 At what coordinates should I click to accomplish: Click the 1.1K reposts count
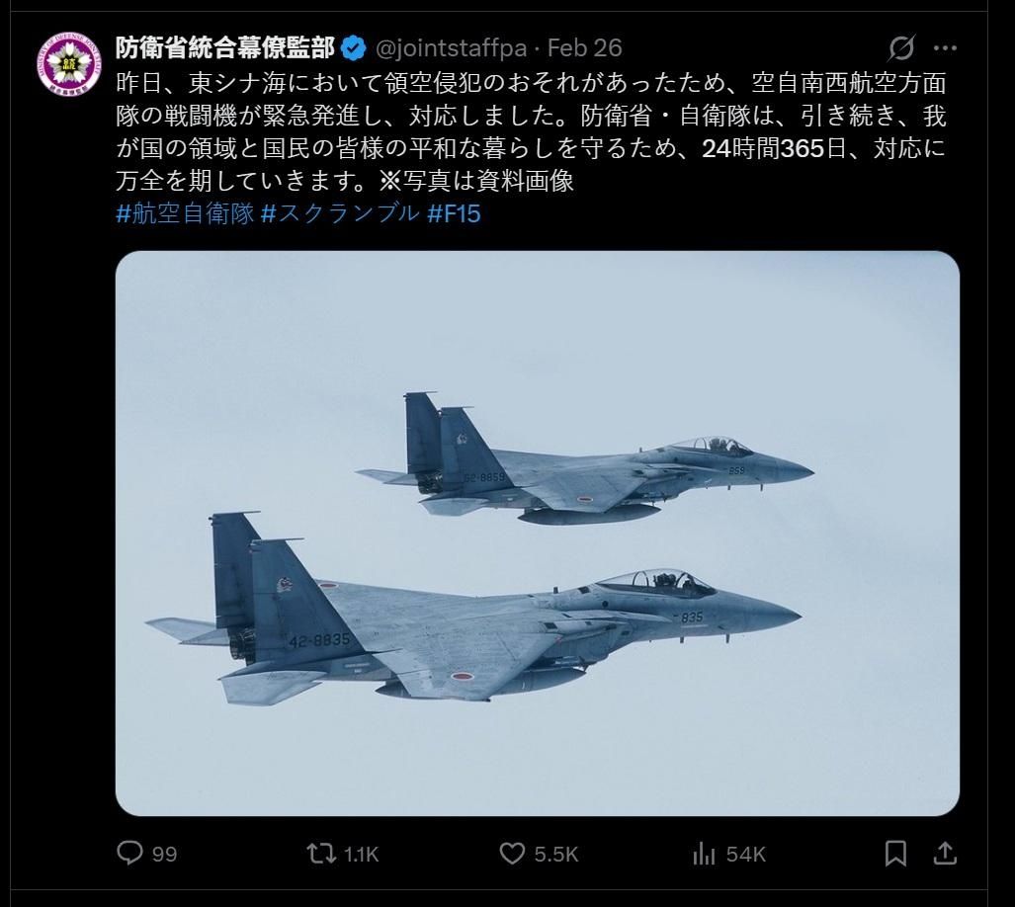(x=361, y=854)
